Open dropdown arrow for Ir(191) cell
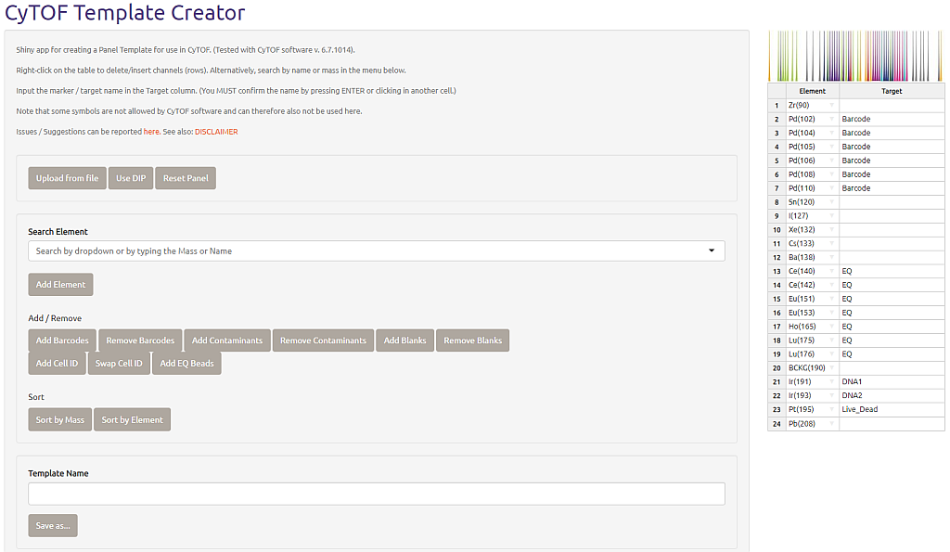950x552 pixels. 832,381
